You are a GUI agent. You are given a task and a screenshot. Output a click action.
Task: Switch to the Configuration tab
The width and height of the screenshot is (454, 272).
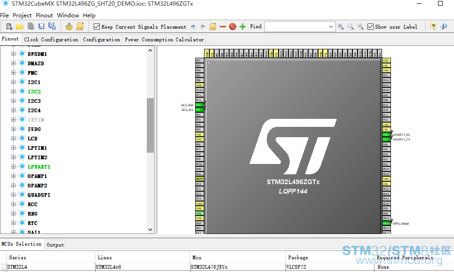tap(101, 39)
